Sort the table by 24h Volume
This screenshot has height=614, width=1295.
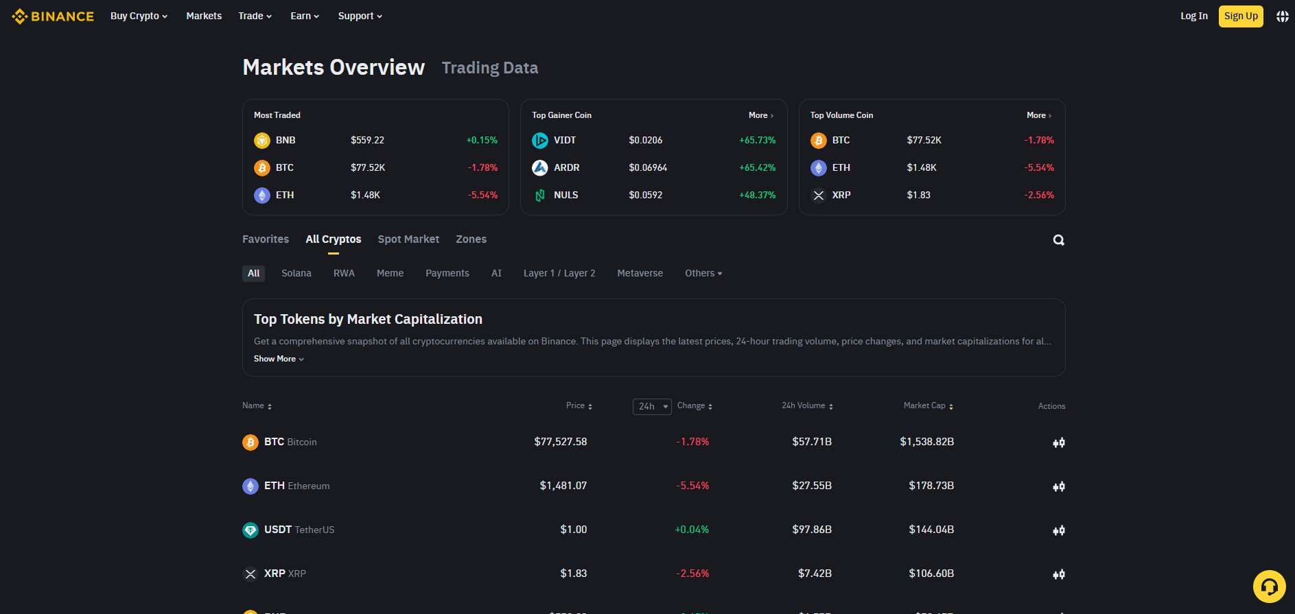point(808,406)
